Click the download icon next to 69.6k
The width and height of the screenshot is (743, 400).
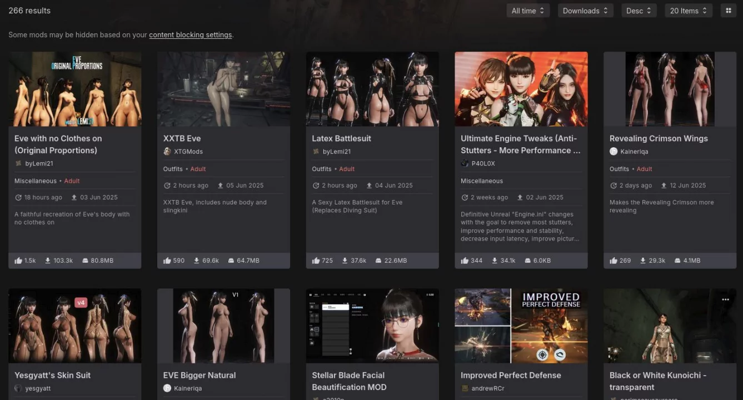point(197,261)
